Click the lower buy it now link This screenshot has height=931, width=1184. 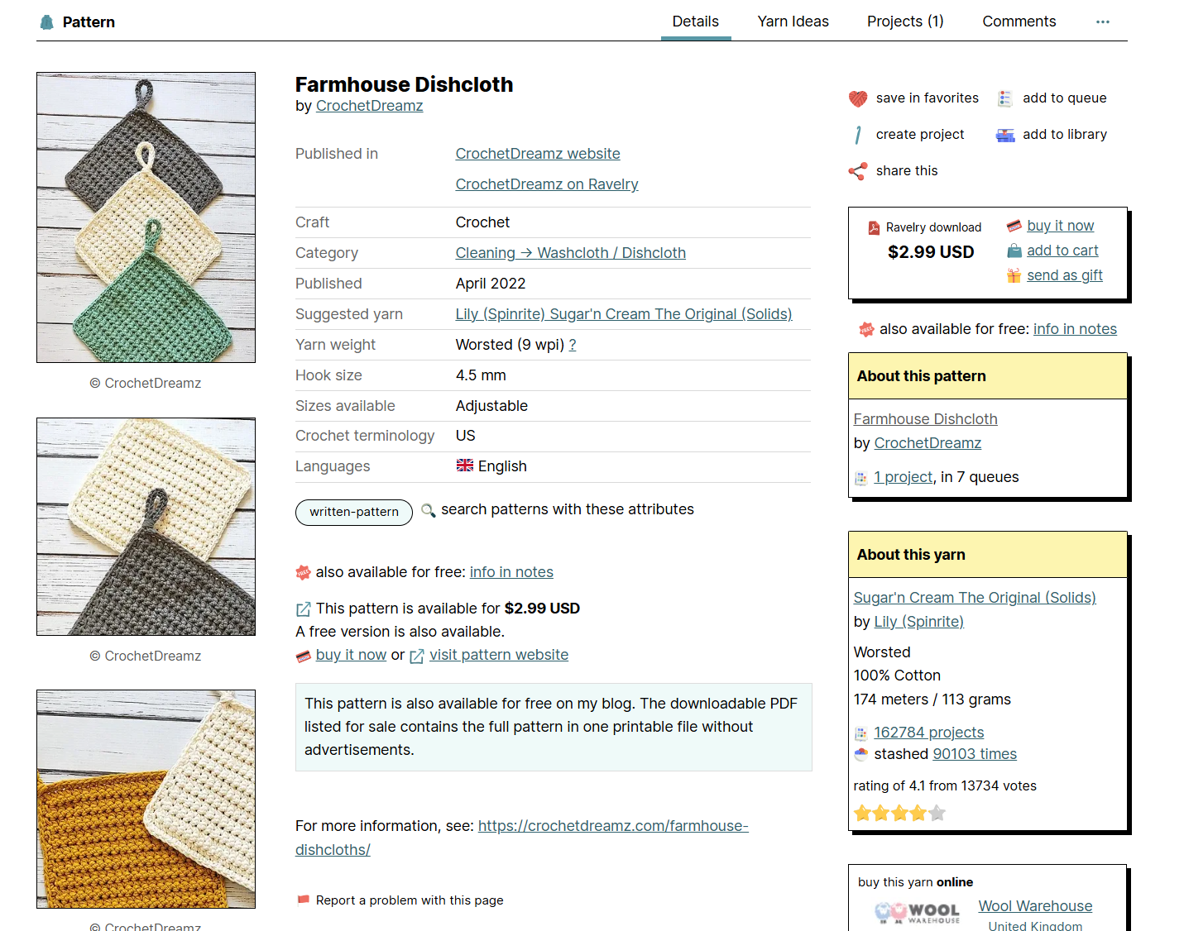pos(351,655)
